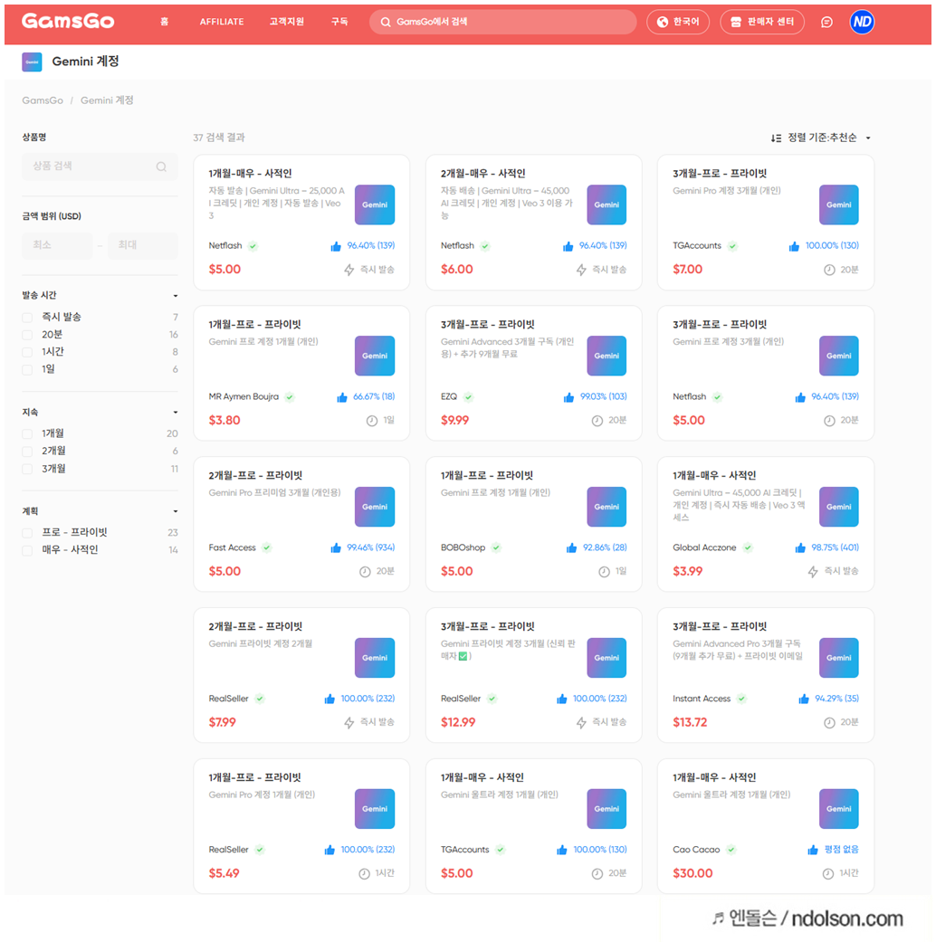This screenshot has width=936, height=942.
Task: Open 구독 in the top navigation
Action: (x=339, y=22)
